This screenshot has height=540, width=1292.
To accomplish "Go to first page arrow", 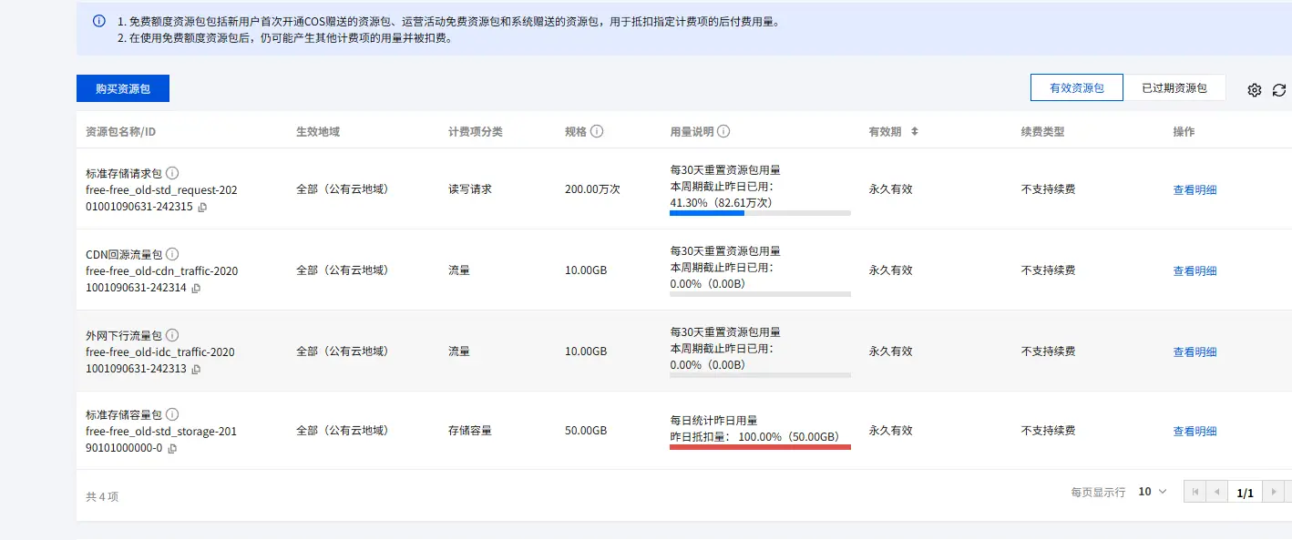I will tap(1194, 492).
